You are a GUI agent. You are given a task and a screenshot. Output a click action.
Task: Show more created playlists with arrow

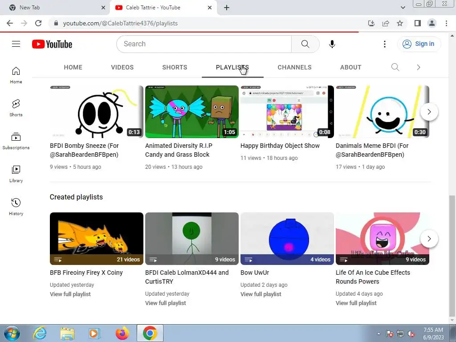point(429,239)
